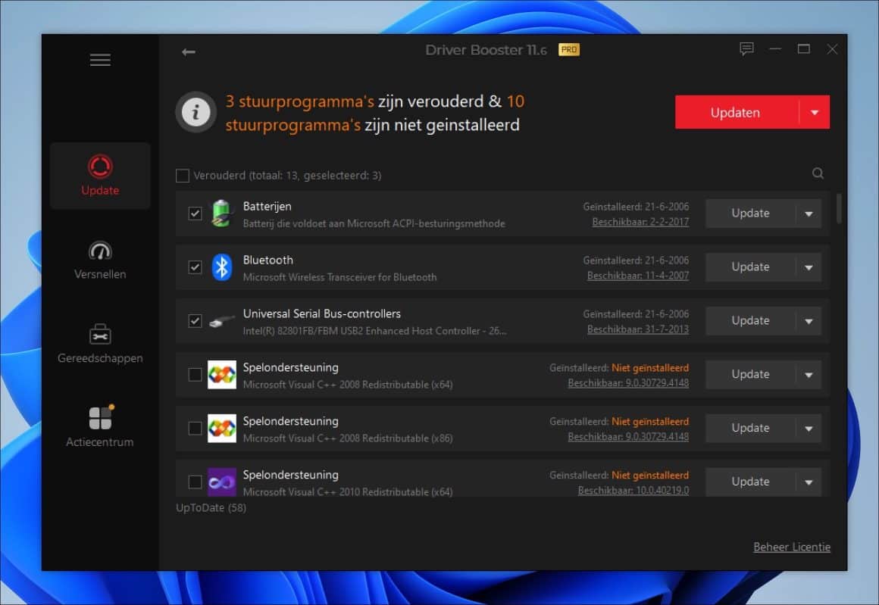Click the Update sidebar icon

click(99, 174)
